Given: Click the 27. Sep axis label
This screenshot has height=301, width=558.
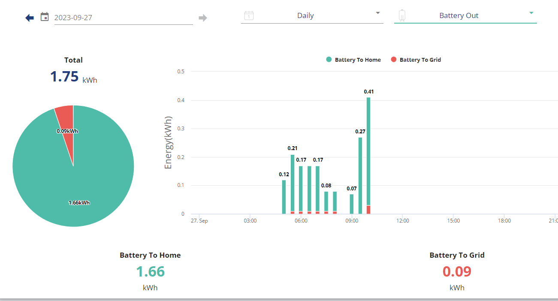Looking at the screenshot, I should pyautogui.click(x=199, y=221).
